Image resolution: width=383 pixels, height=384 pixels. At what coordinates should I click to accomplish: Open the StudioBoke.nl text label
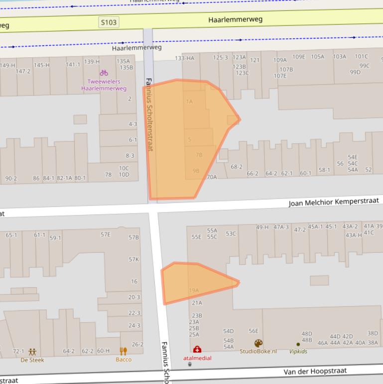coord(258,351)
